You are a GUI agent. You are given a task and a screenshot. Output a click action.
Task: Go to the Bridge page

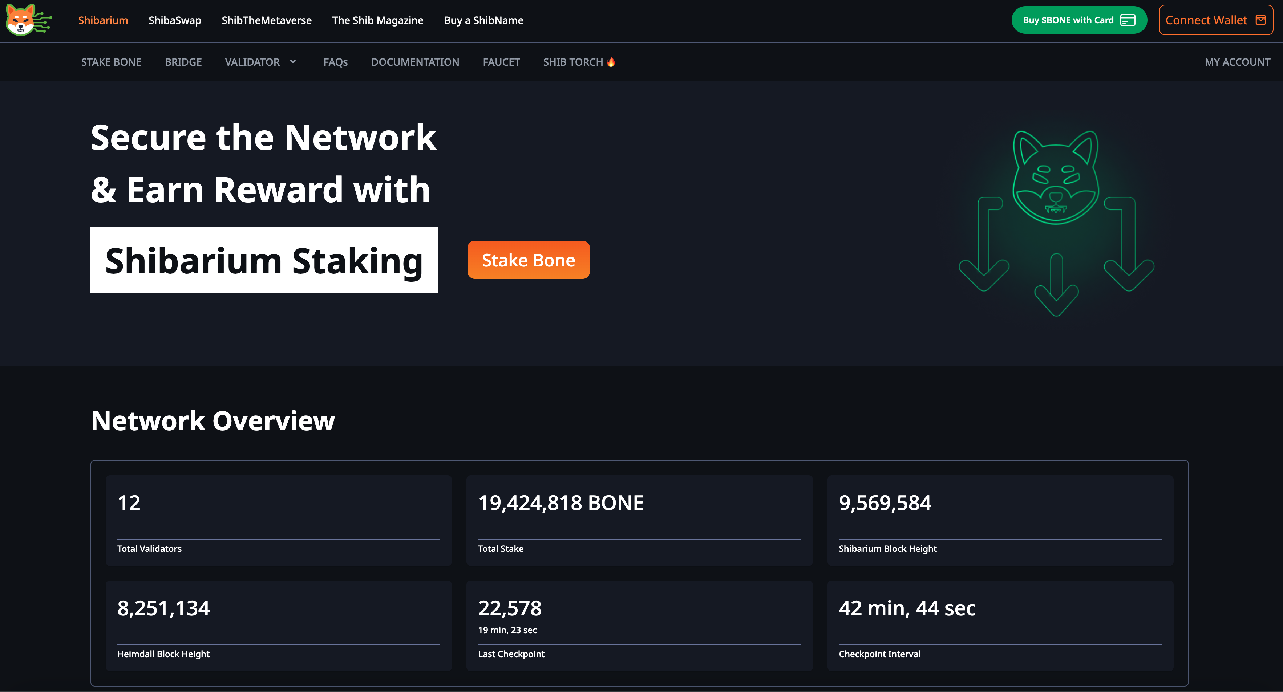[183, 62]
